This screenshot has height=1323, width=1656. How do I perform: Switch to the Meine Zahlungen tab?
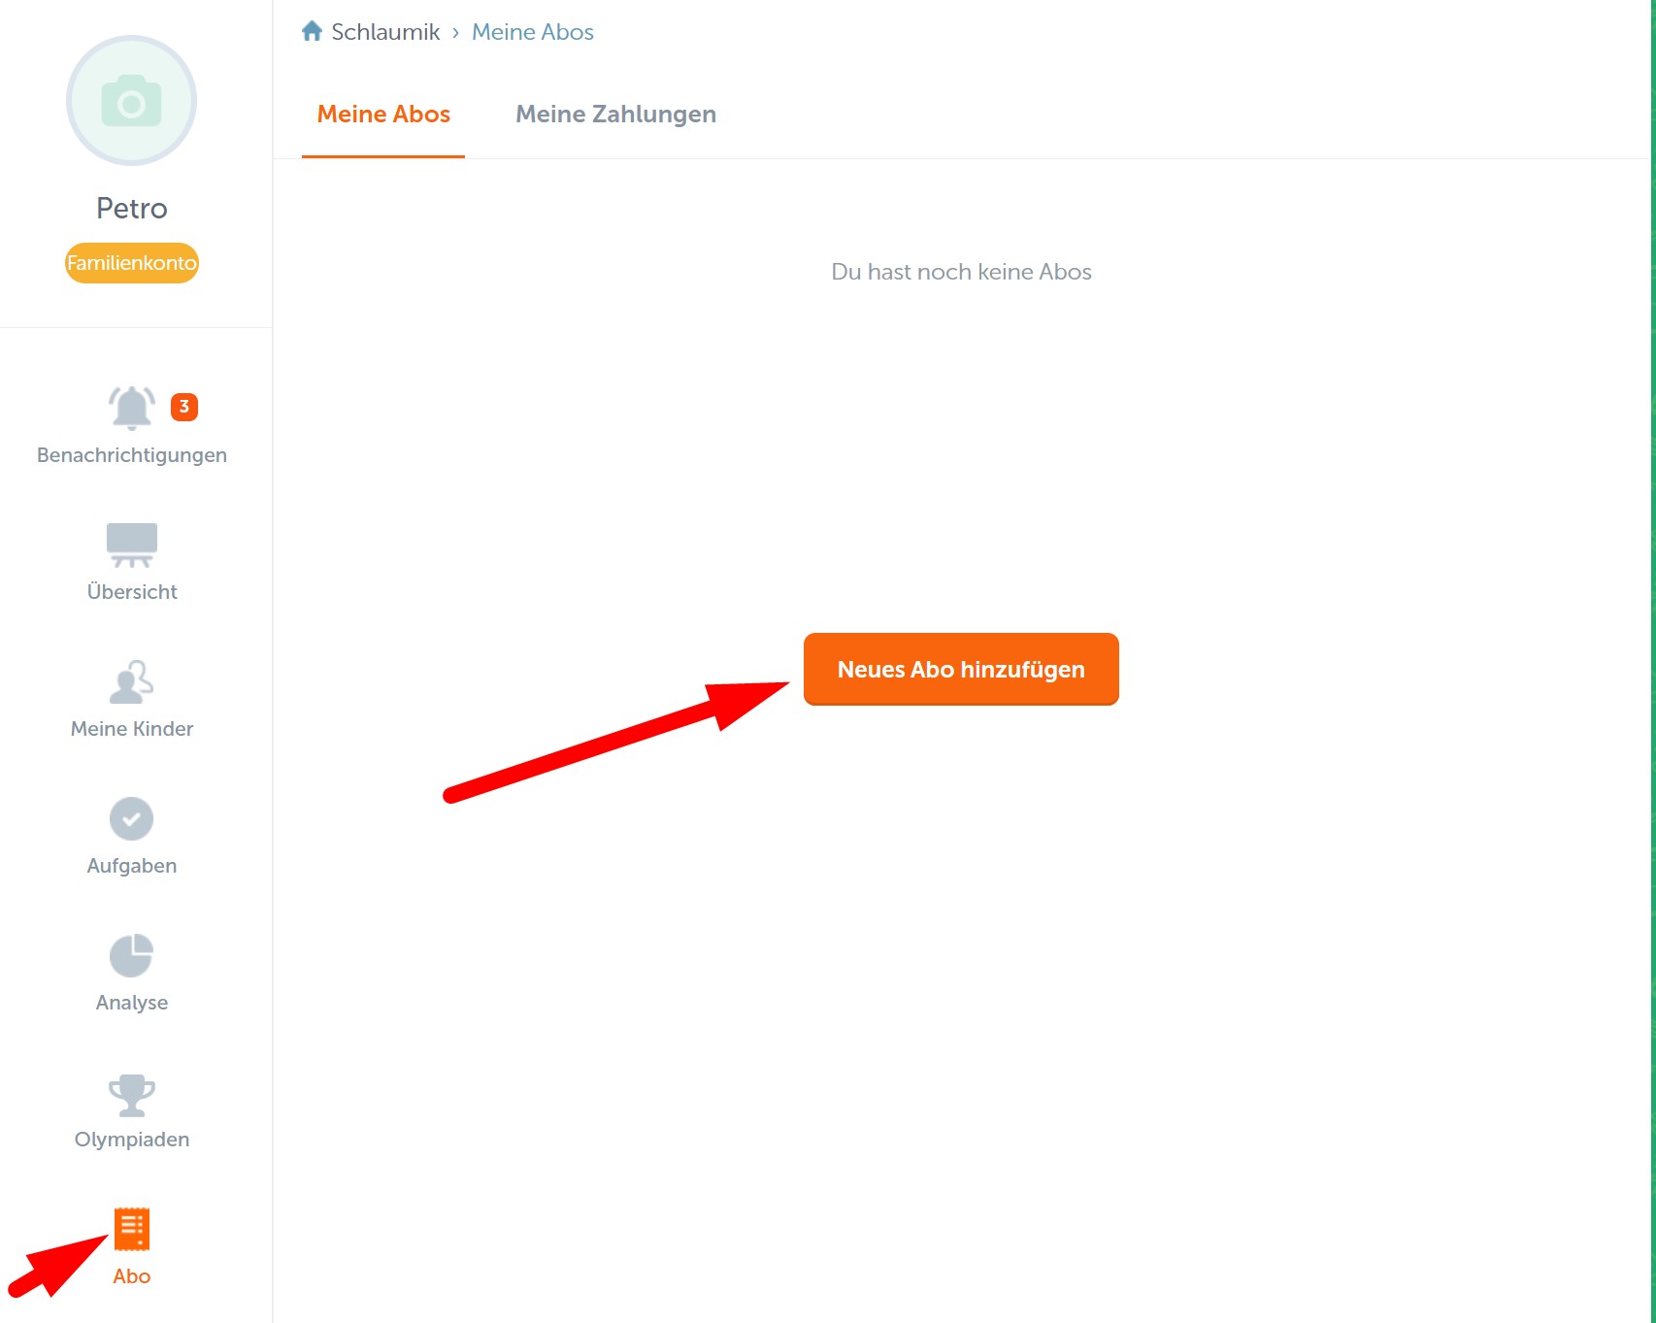[x=615, y=115]
